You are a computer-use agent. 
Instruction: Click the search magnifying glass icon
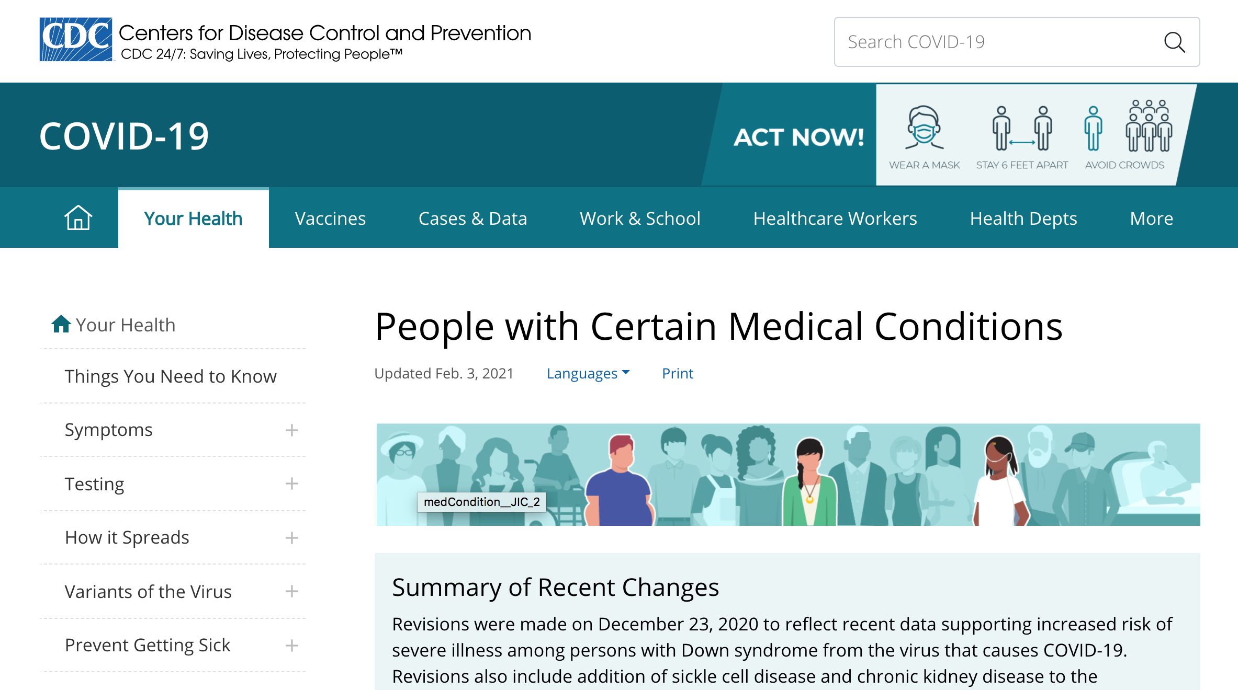[1174, 42]
